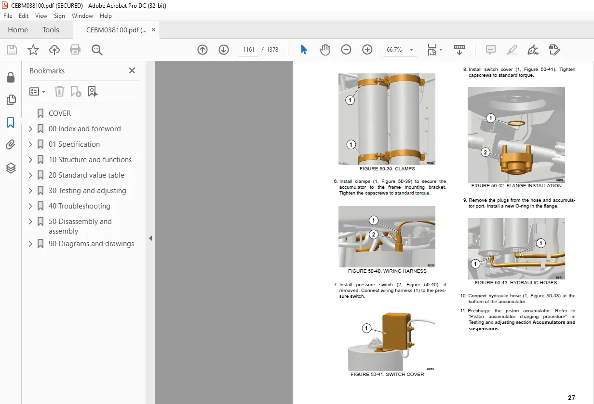Open the Sign menu
The width and height of the screenshot is (594, 404).
coord(59,16)
